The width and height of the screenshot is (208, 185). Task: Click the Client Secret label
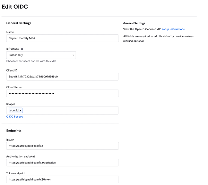coord(14,87)
